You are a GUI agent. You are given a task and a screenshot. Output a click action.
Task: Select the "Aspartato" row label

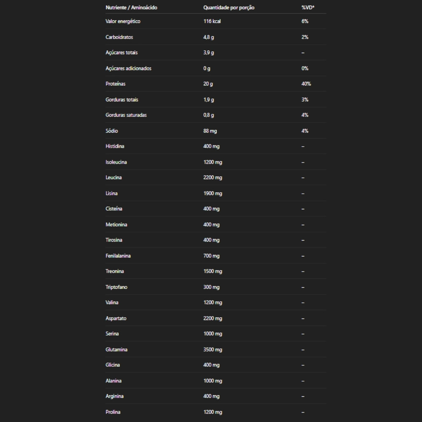[x=116, y=318]
